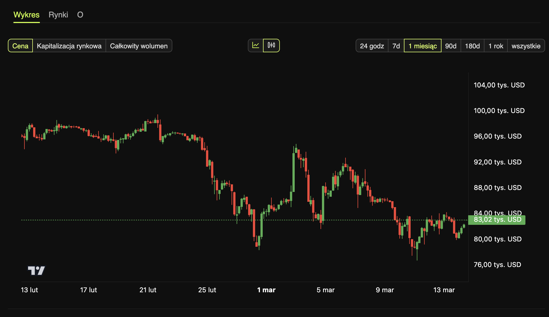Switch to line chart view icon
This screenshot has height=317, width=549.
(256, 46)
